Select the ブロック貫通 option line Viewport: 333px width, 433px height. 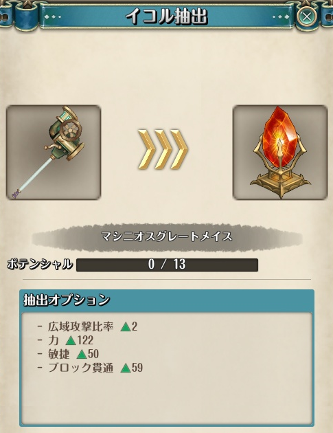pos(90,368)
